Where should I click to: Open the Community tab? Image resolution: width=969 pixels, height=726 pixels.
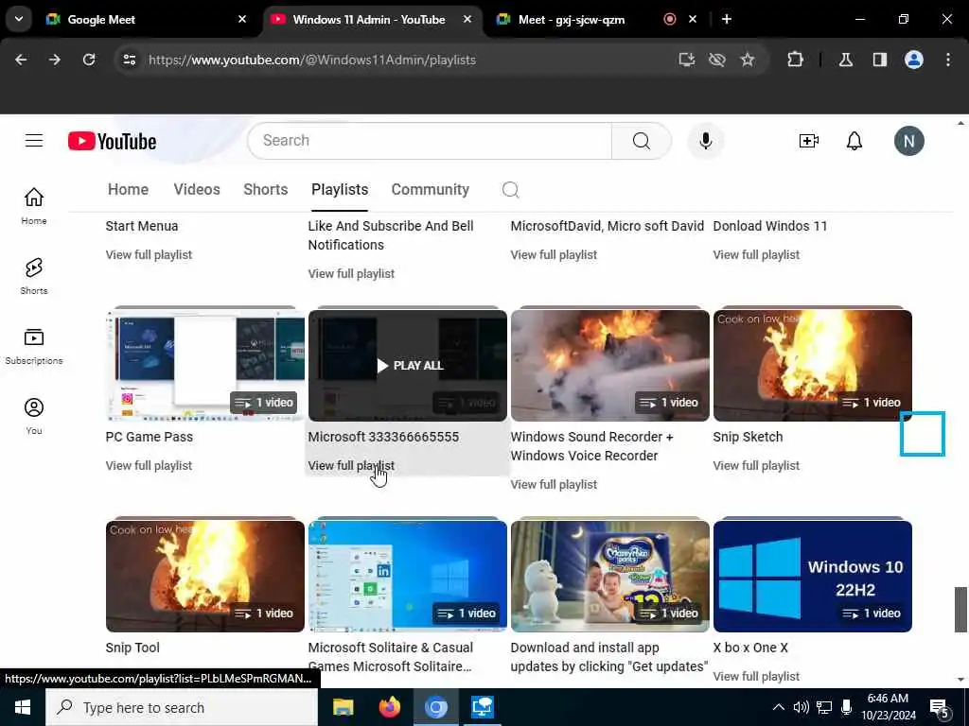tap(431, 189)
